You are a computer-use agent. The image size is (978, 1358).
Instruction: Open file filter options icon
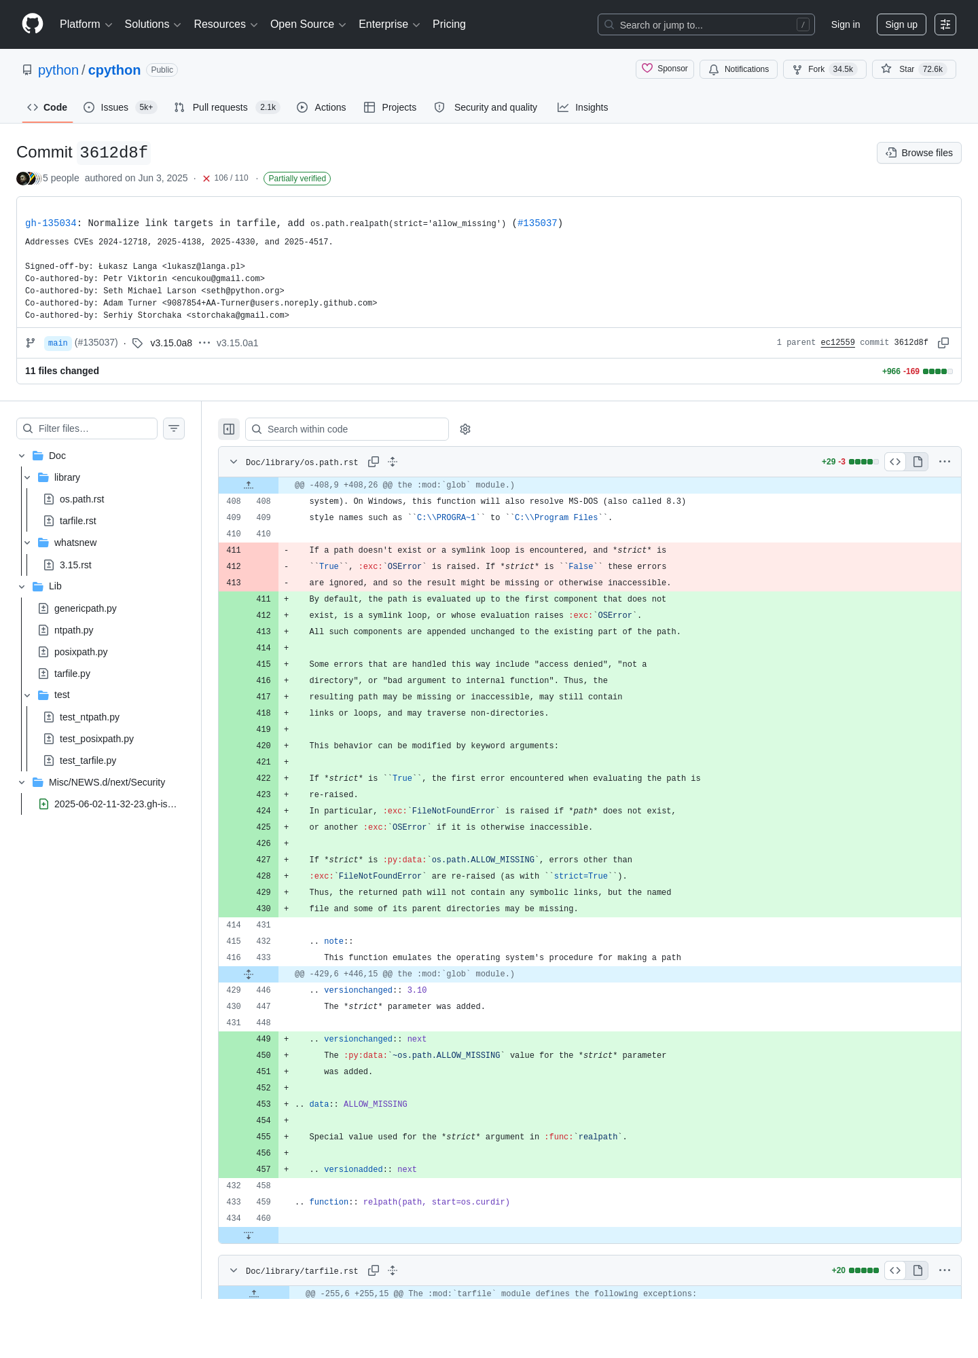tap(174, 428)
